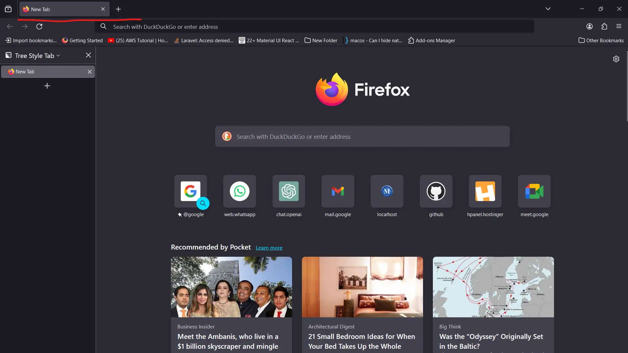Open the Getting Started bookmark

pyautogui.click(x=83, y=41)
